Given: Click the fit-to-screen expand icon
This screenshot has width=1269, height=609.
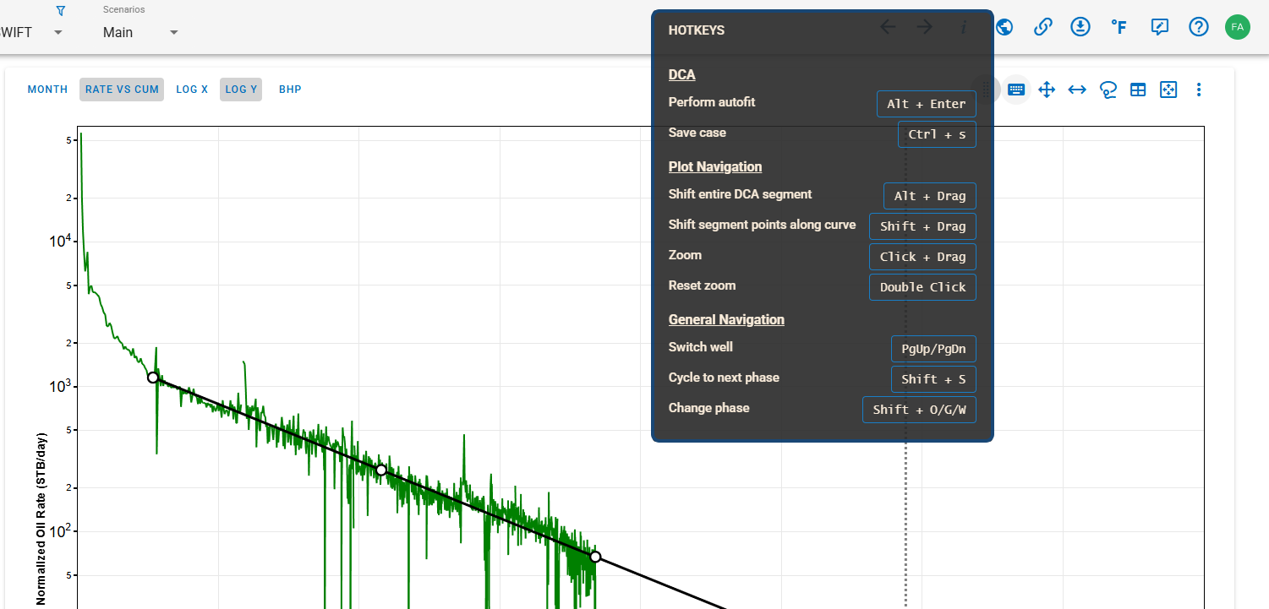Looking at the screenshot, I should pos(1168,90).
